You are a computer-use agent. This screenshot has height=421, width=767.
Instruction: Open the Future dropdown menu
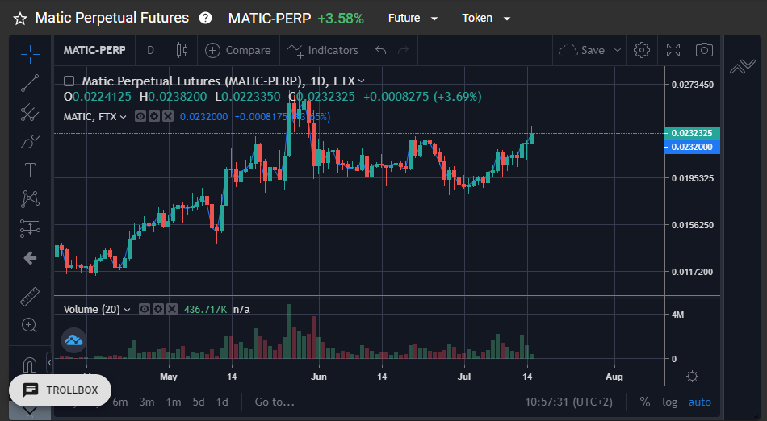click(413, 18)
